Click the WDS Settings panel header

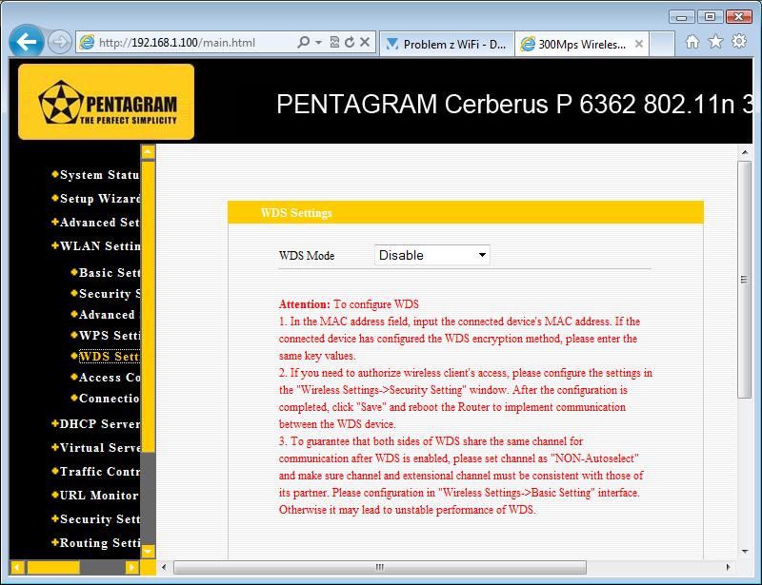point(466,213)
